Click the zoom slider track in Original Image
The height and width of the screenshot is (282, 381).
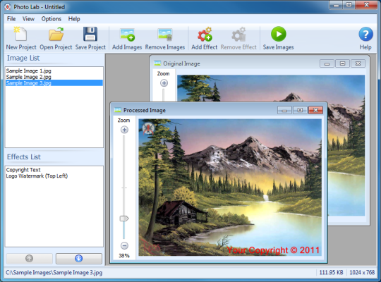point(164,94)
